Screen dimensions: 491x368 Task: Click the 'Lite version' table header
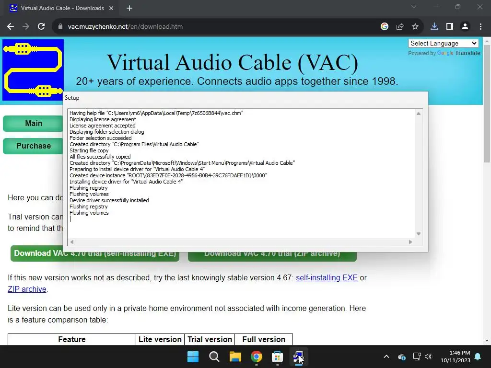pos(160,340)
